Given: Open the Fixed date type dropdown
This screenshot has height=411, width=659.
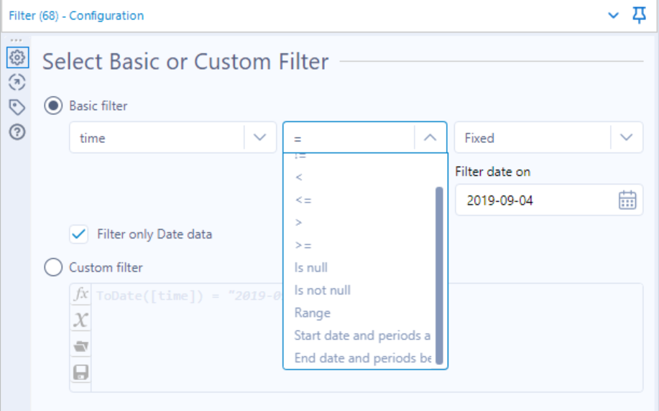Looking at the screenshot, I should tap(626, 137).
